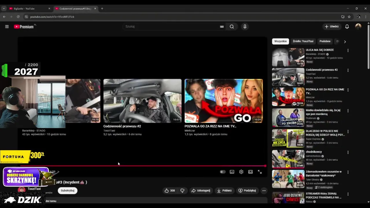Image resolution: width=370 pixels, height=208 pixels.
Task: Open the browser profile icon
Action: [x=359, y=17]
